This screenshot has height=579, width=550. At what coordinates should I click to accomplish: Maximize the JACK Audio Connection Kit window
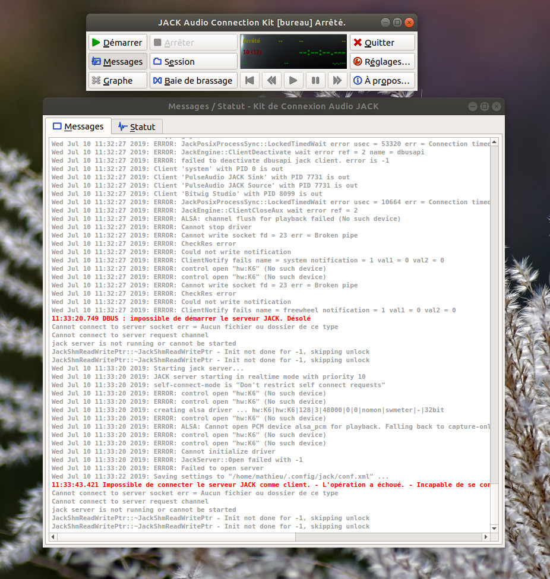[x=397, y=23]
